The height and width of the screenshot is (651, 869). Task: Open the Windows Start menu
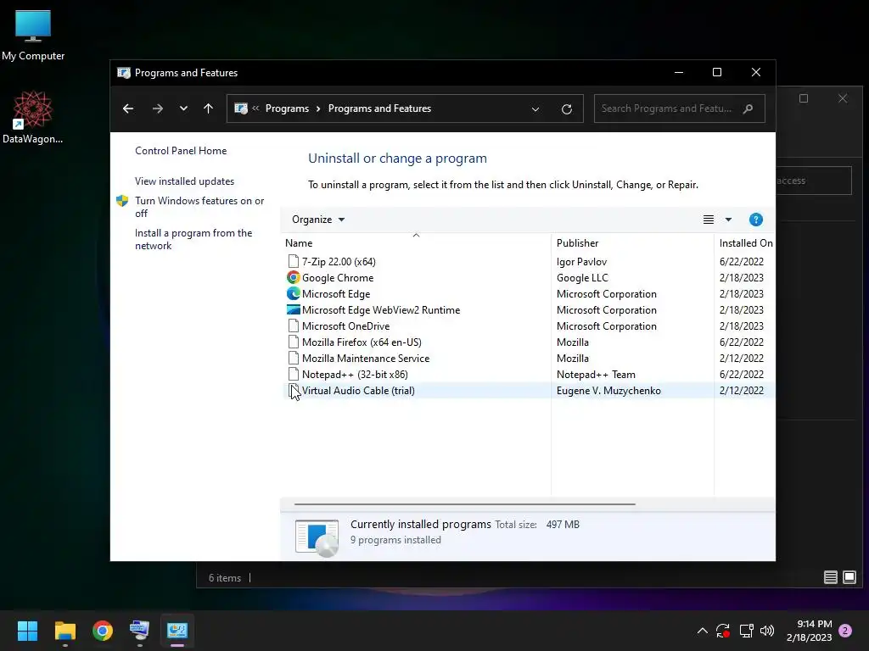pyautogui.click(x=27, y=631)
